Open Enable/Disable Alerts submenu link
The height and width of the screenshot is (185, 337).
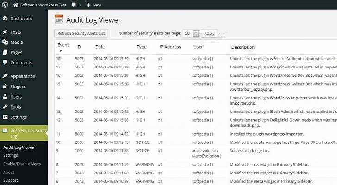click(x=22, y=164)
